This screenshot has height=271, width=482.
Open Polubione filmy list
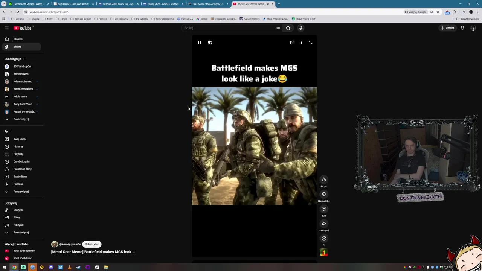[21, 169]
